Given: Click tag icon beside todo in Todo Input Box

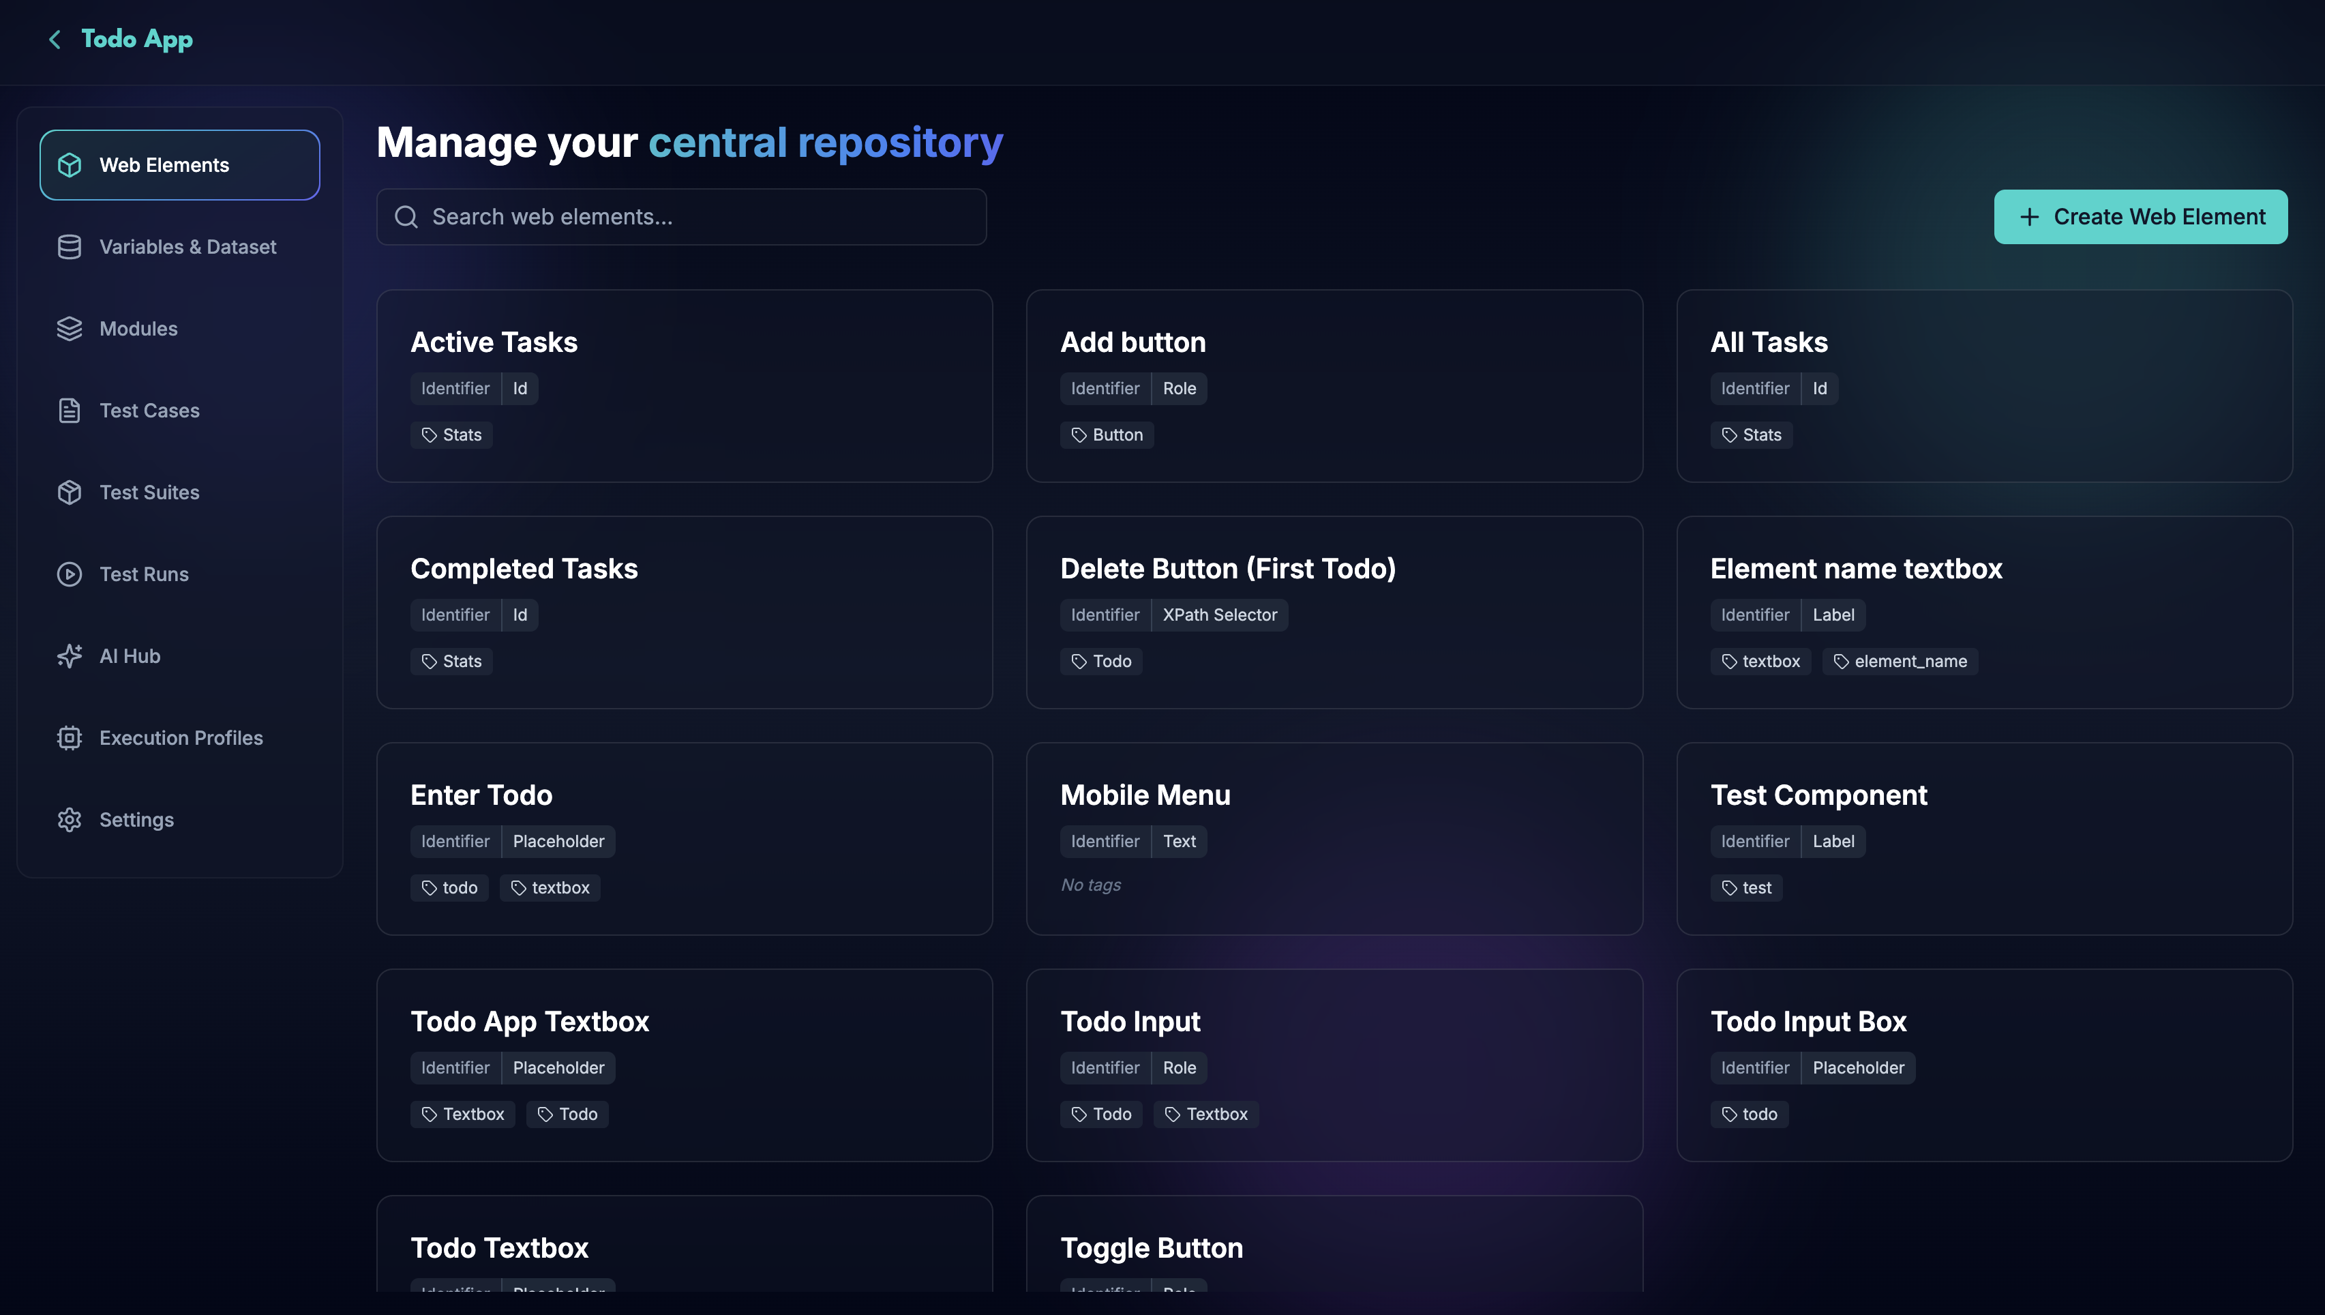Looking at the screenshot, I should pyautogui.click(x=1729, y=1114).
